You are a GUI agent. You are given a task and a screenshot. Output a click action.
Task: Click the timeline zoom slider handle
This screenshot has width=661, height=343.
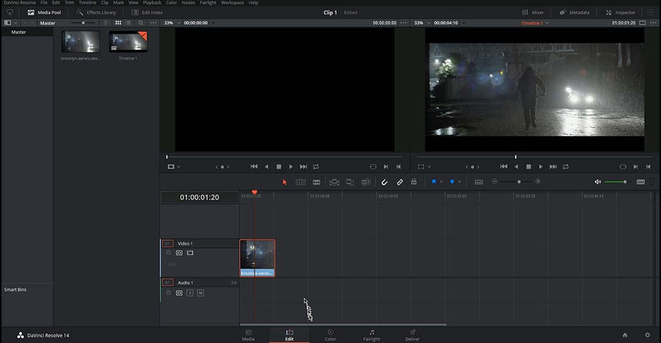coord(519,182)
